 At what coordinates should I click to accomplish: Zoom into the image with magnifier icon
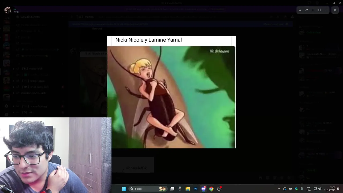[x=300, y=10]
